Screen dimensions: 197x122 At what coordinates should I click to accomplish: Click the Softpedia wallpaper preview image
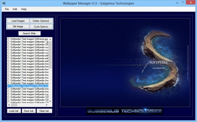125,62
